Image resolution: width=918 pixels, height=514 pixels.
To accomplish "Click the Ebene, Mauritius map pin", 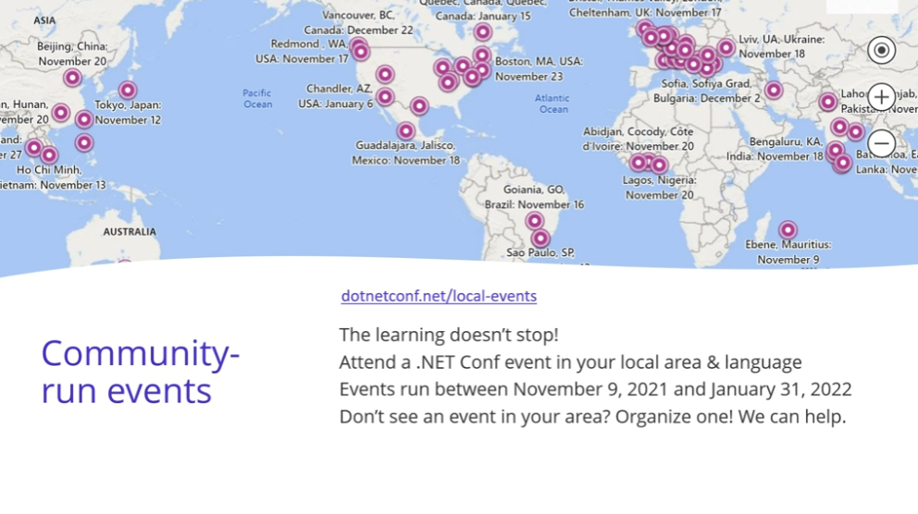I will coord(788,229).
